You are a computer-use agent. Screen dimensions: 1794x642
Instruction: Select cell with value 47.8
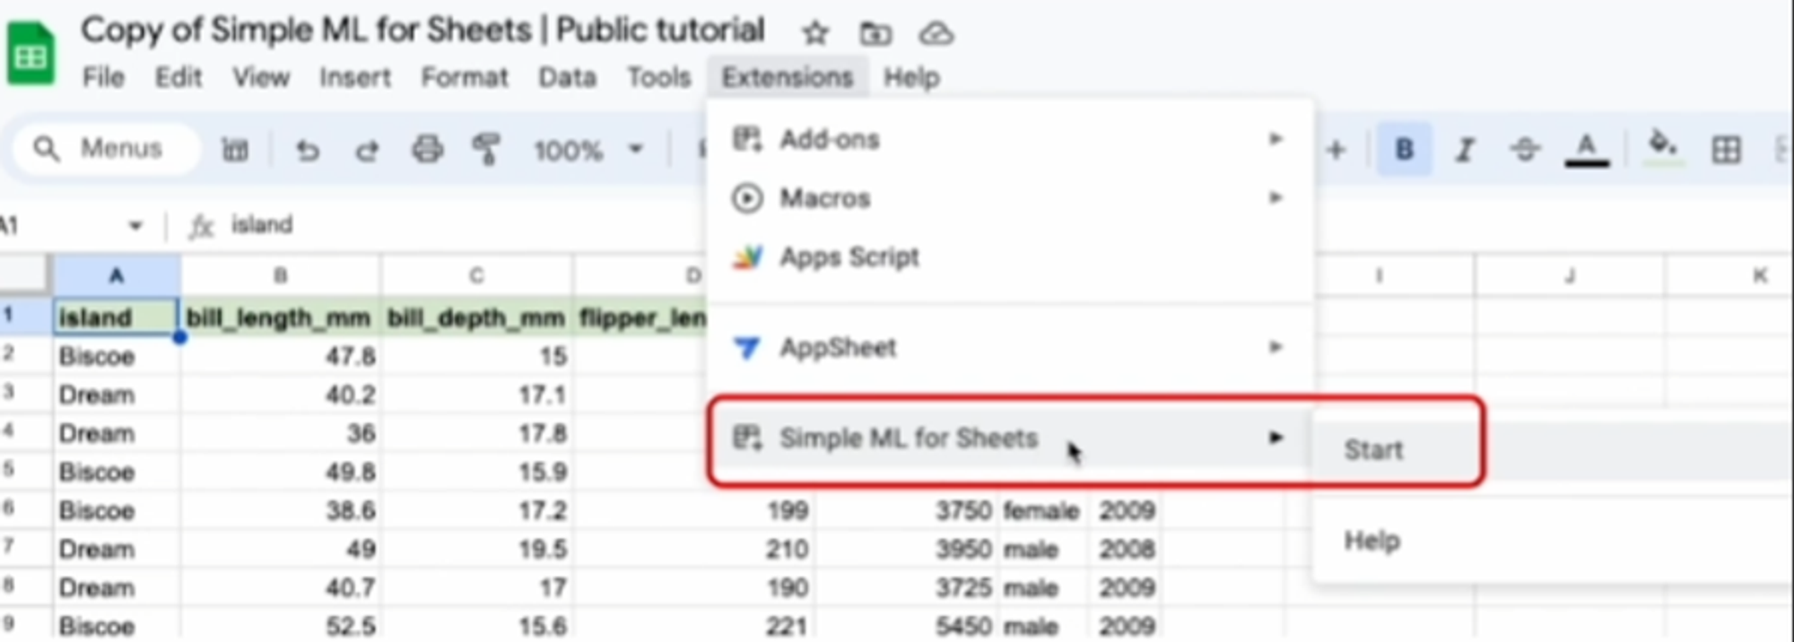coord(280,356)
